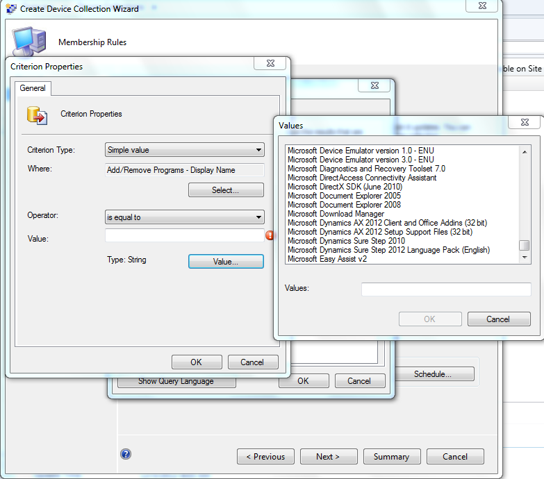This screenshot has height=479, width=544.
Task: Select 'Microsoft Download Manager'
Action: pos(336,214)
